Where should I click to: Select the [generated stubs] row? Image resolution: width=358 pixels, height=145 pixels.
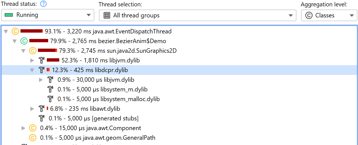93,118
